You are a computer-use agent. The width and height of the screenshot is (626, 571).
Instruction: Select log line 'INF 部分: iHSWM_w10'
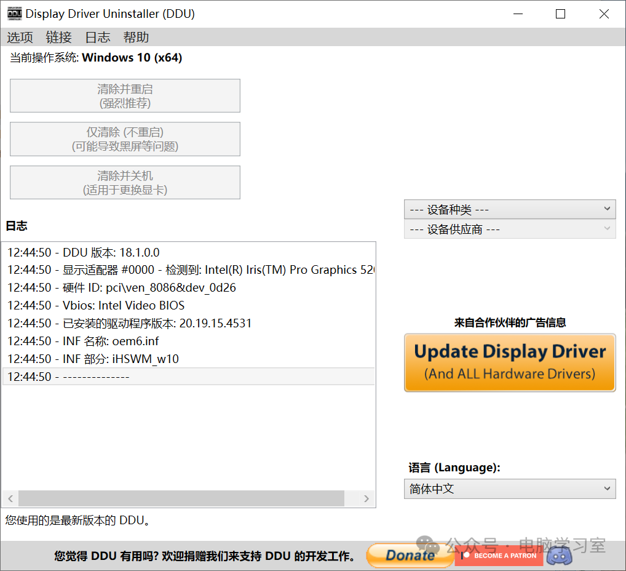coord(188,359)
